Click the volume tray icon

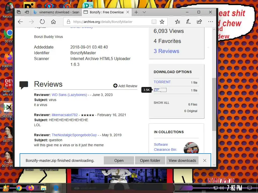[222, 188]
